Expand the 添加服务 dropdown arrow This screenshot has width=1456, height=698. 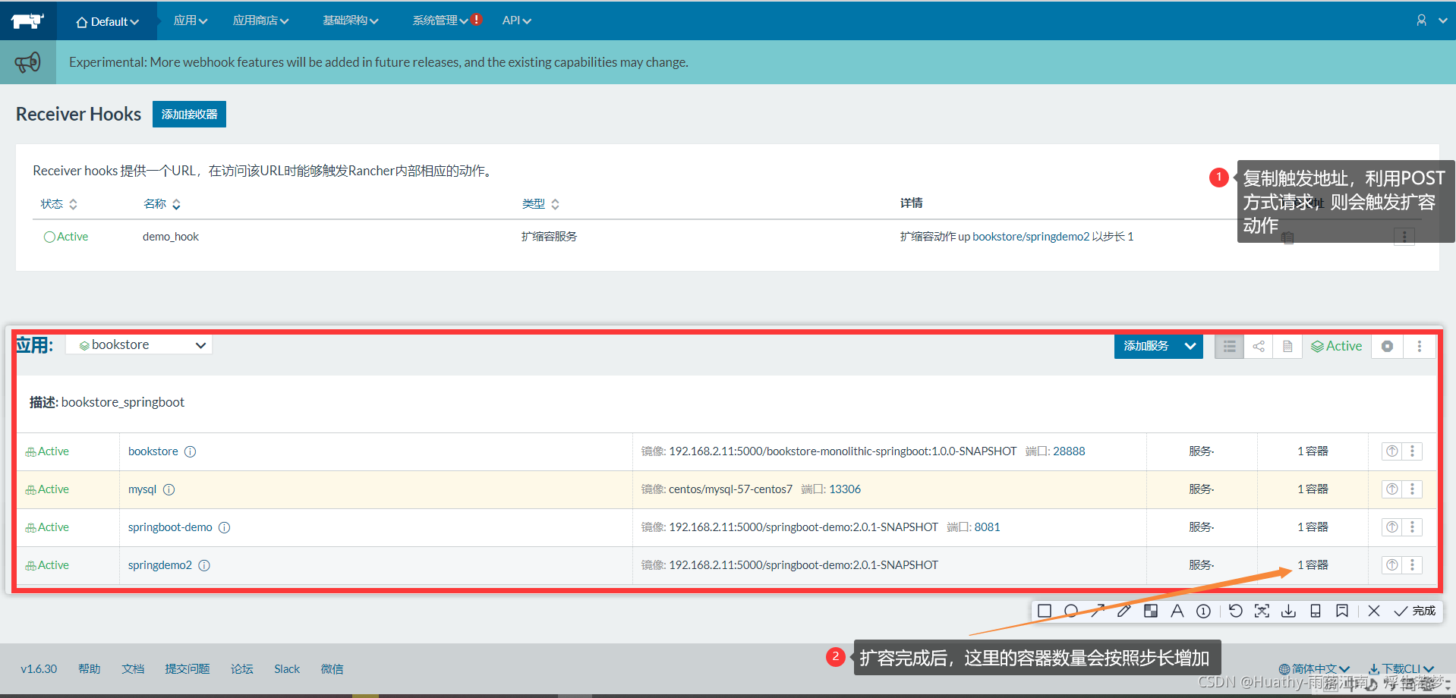[1191, 346]
